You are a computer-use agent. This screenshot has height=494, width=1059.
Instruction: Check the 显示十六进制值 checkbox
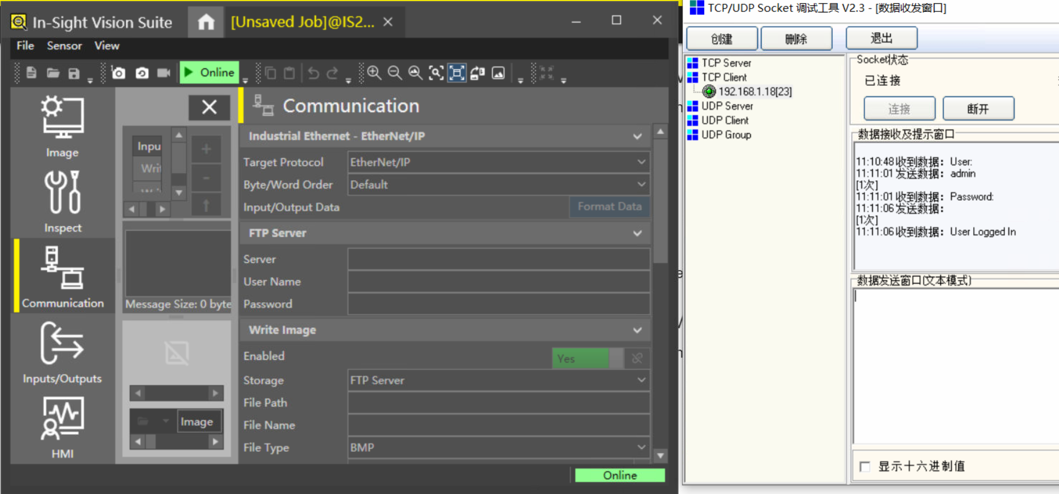point(864,466)
